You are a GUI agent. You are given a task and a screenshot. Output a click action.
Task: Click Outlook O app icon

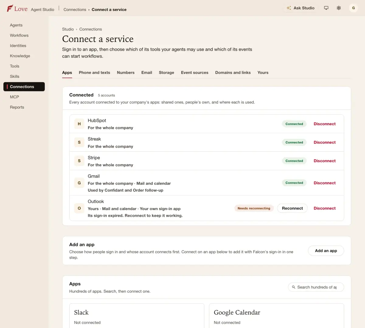coord(79,208)
